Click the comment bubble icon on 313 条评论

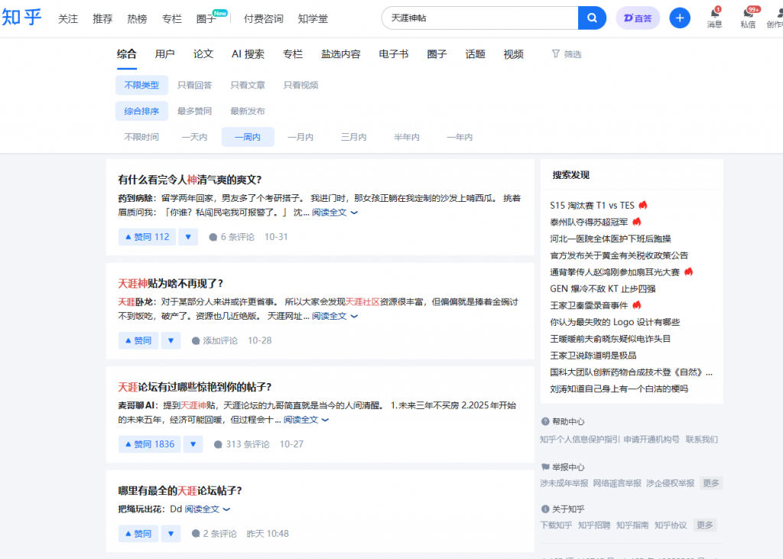[x=219, y=444]
